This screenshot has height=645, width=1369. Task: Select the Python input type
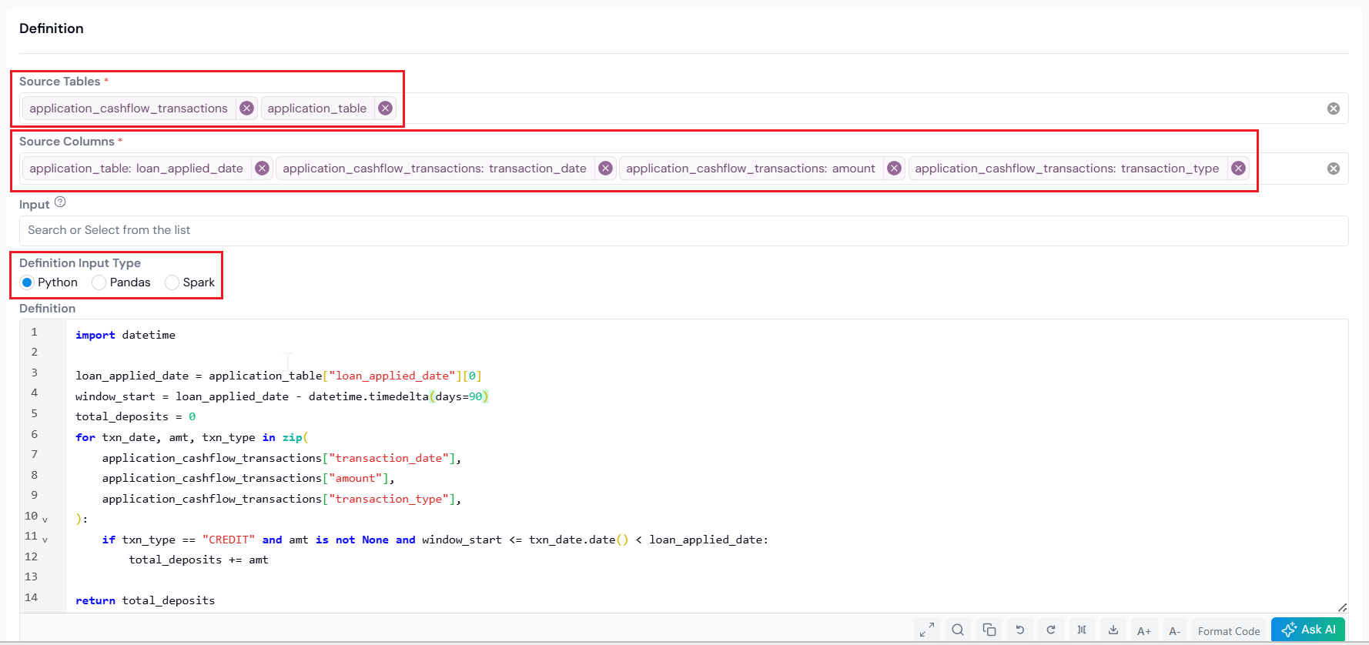click(27, 282)
